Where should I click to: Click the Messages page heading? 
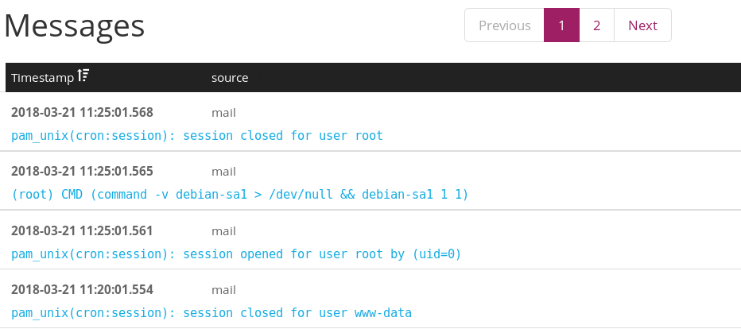pos(75,26)
